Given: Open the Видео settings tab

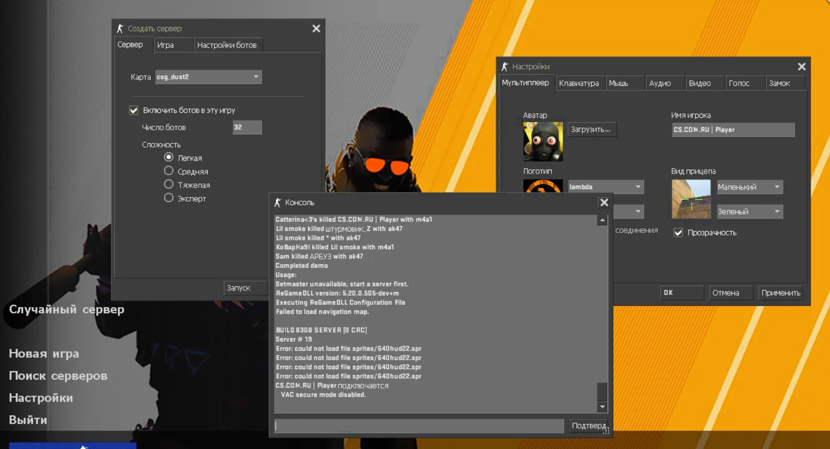Looking at the screenshot, I should tap(699, 83).
